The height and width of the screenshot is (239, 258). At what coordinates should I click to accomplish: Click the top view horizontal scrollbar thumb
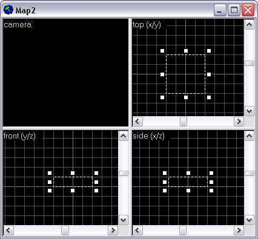click(x=184, y=122)
